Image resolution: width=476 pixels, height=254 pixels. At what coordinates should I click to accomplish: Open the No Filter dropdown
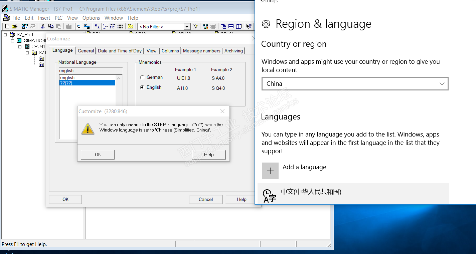point(187,27)
